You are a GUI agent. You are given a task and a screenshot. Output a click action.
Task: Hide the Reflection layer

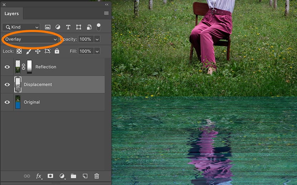pyautogui.click(x=7, y=67)
